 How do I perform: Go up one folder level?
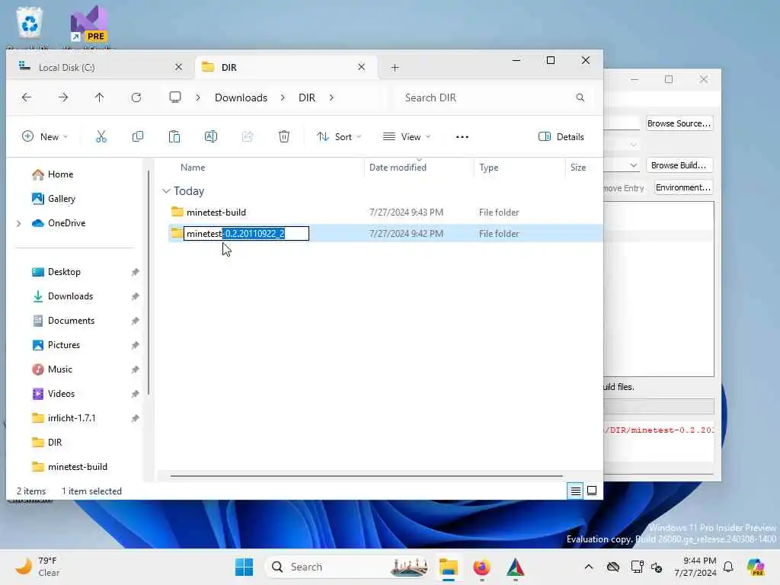(100, 97)
